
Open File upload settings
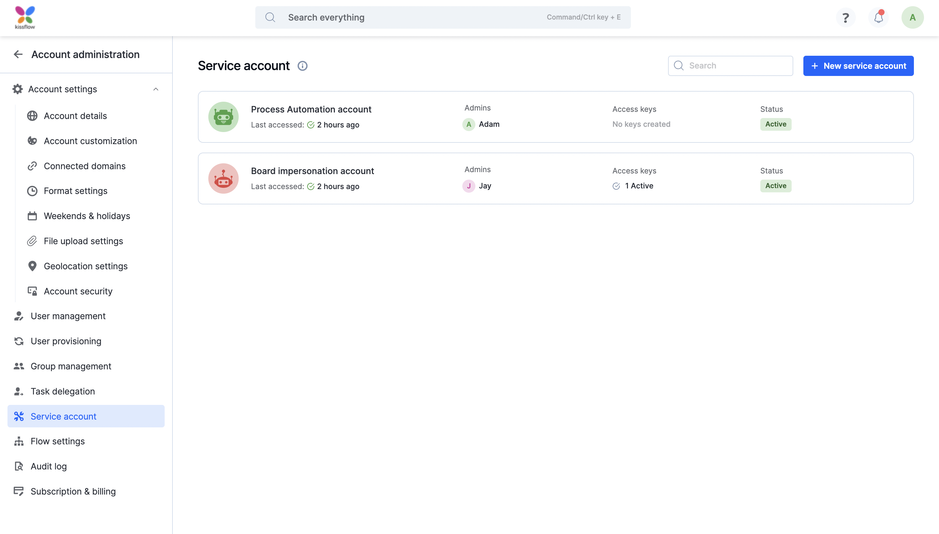coord(83,241)
